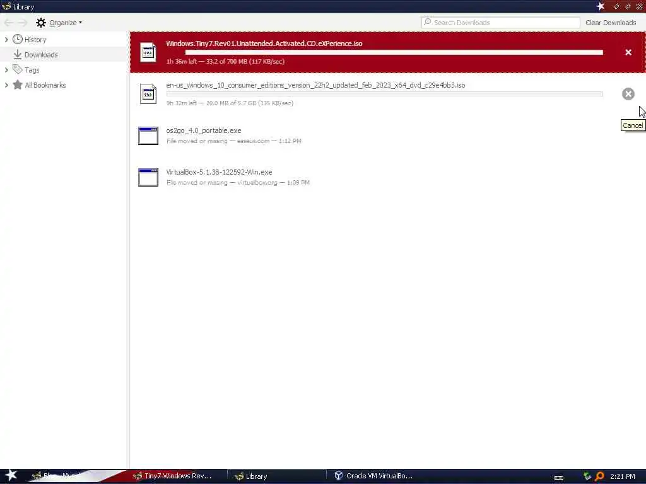Expand the History tree node

[6, 40]
